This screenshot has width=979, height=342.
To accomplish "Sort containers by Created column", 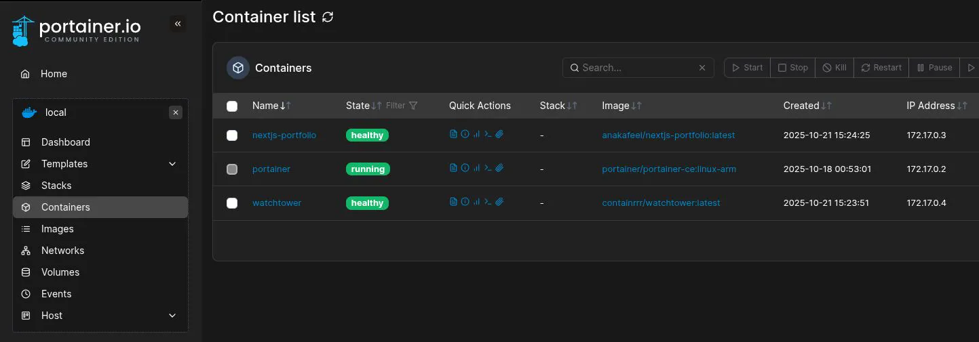I will click(x=807, y=106).
